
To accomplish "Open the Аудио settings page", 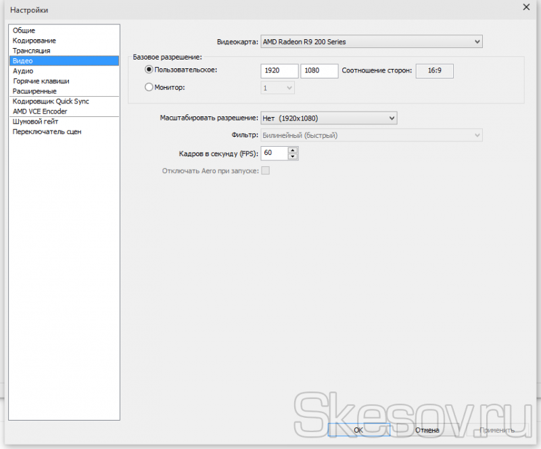I will [23, 71].
